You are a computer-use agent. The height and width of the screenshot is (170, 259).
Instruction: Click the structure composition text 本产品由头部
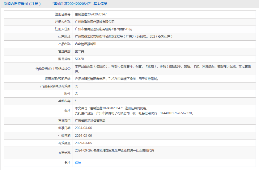pos(163,69)
